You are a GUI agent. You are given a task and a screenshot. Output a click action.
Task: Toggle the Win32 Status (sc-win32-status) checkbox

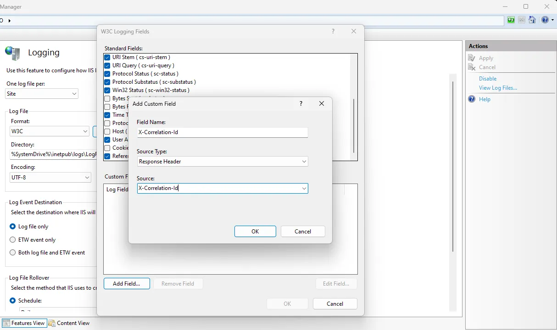pos(107,90)
